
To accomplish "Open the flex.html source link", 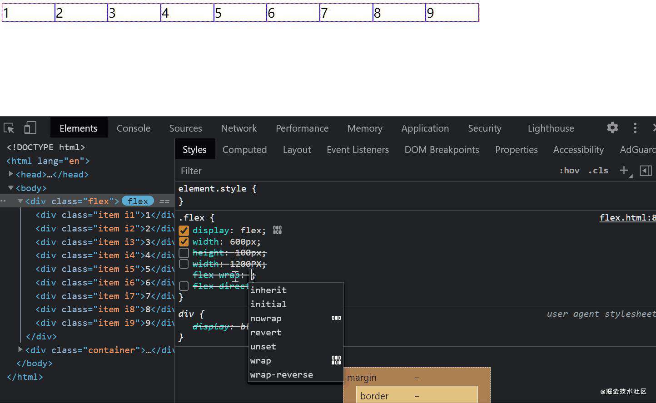I will coord(627,217).
